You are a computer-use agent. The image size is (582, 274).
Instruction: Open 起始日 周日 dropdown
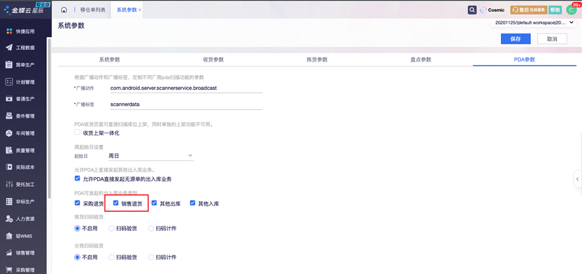(151, 156)
